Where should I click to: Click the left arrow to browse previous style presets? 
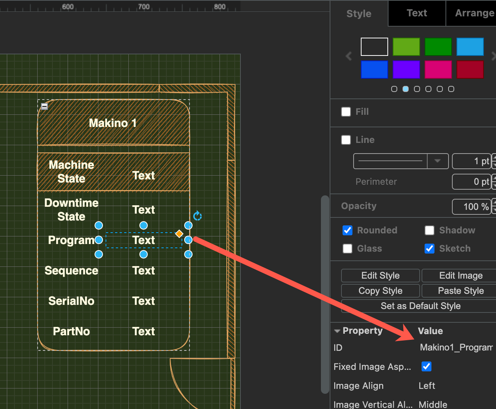tap(348, 56)
